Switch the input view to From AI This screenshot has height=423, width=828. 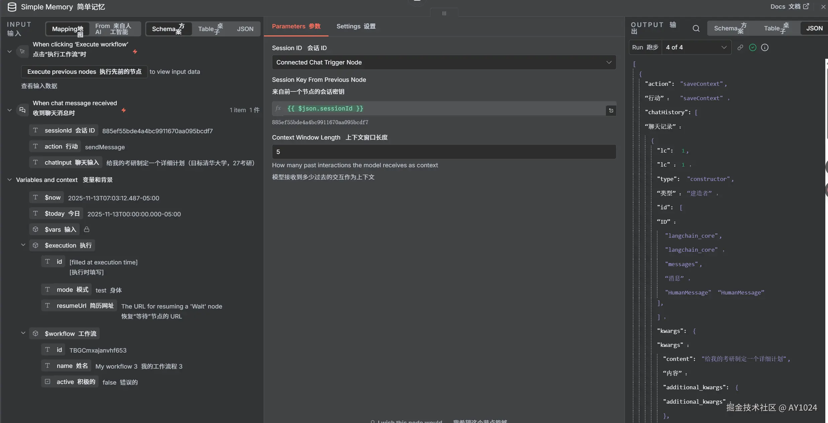tap(113, 29)
